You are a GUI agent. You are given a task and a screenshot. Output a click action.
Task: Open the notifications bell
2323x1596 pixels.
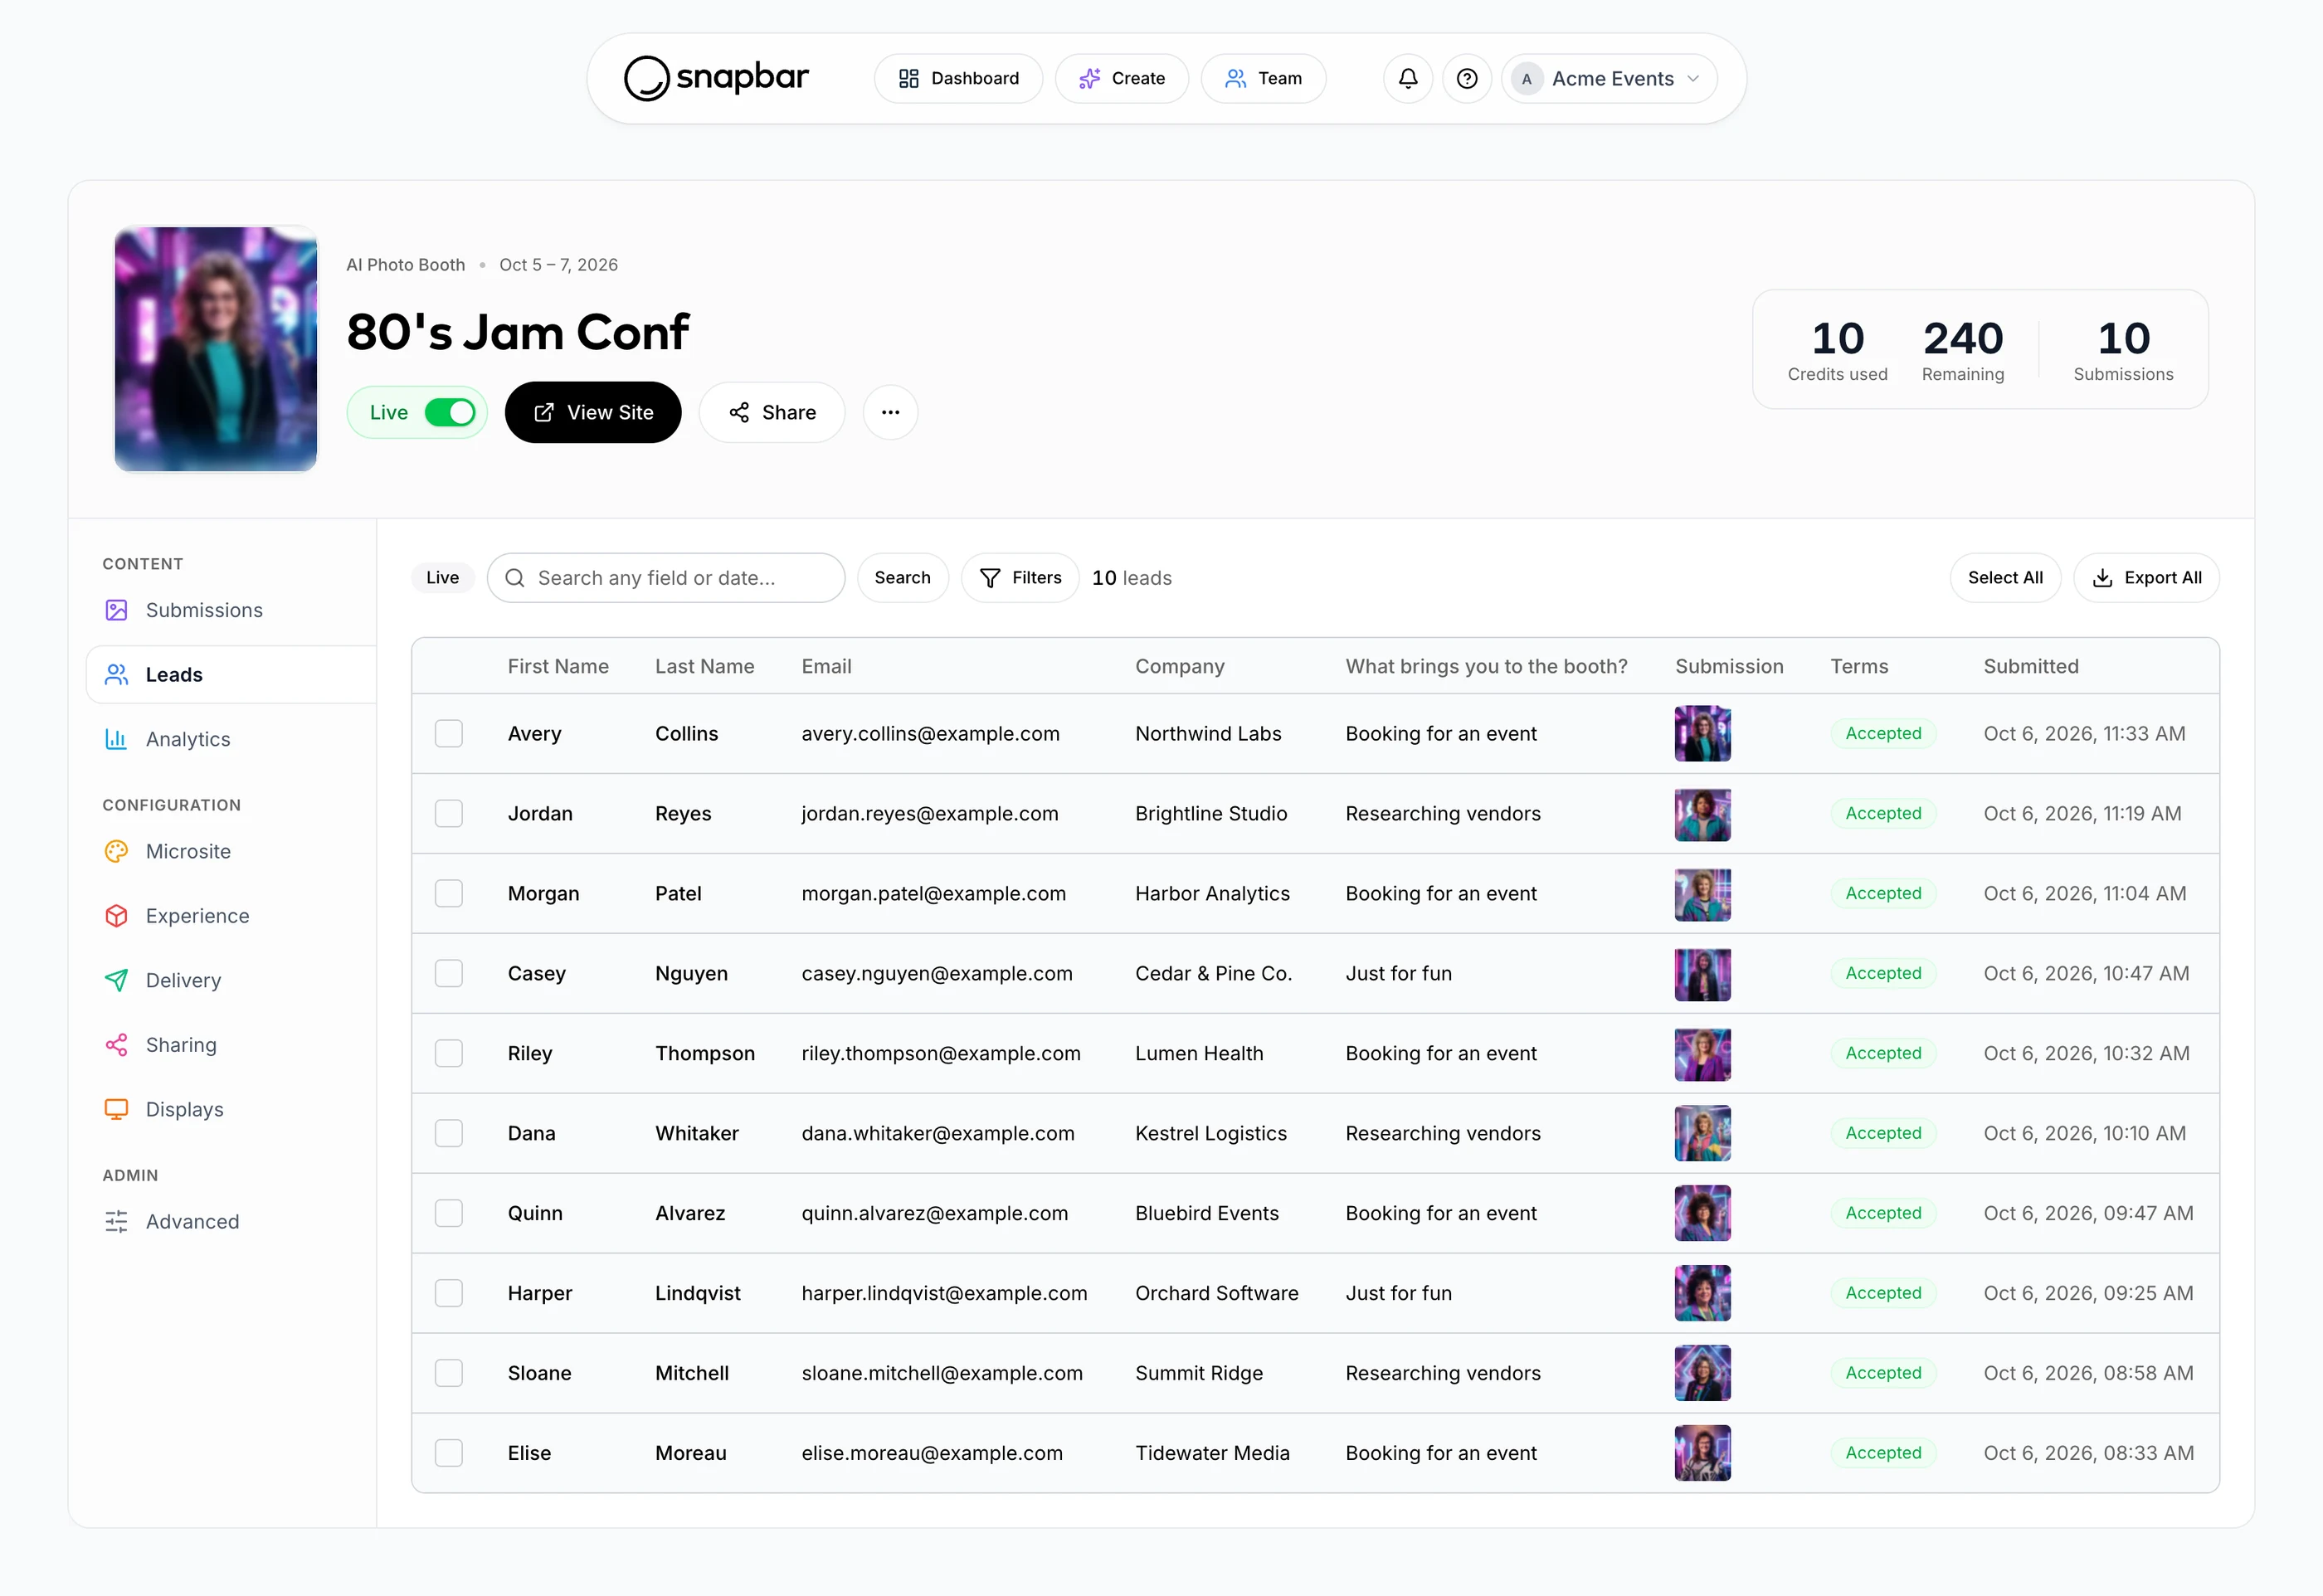coord(1408,78)
